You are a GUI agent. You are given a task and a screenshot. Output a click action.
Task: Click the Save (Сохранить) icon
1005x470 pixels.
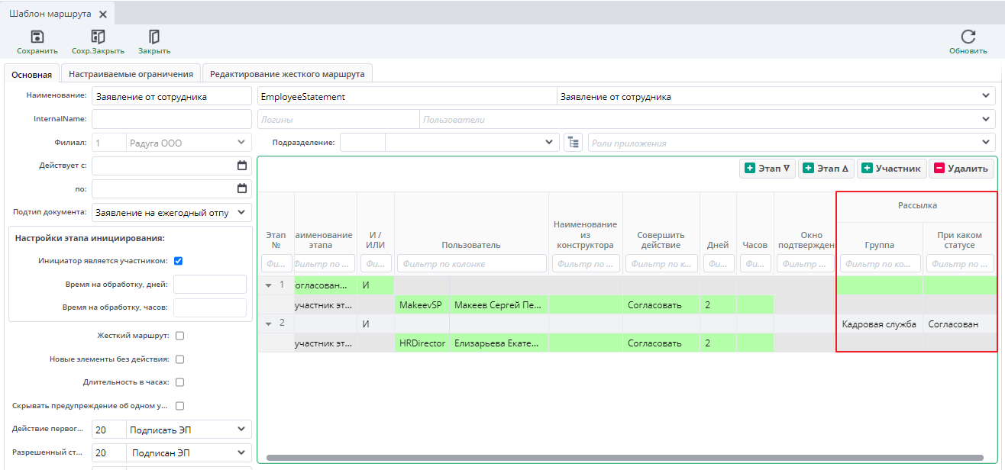coord(37,37)
